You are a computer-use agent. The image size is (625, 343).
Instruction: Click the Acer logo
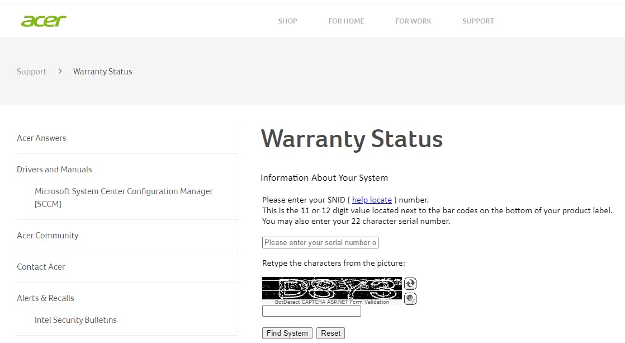tap(44, 21)
